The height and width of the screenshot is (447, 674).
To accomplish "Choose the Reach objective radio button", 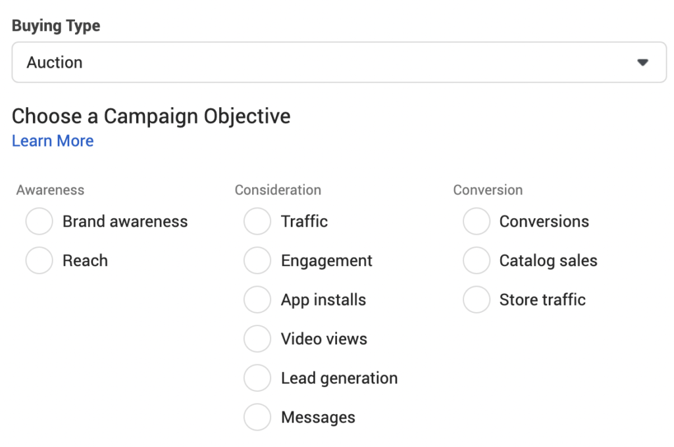I will [x=39, y=261].
